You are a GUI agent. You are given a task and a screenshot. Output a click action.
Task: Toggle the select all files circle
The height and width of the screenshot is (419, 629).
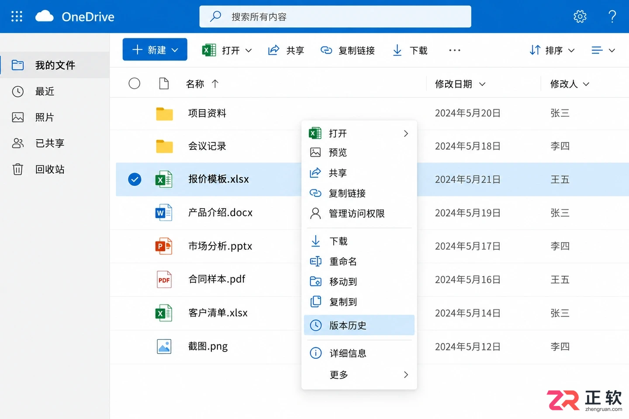click(135, 83)
